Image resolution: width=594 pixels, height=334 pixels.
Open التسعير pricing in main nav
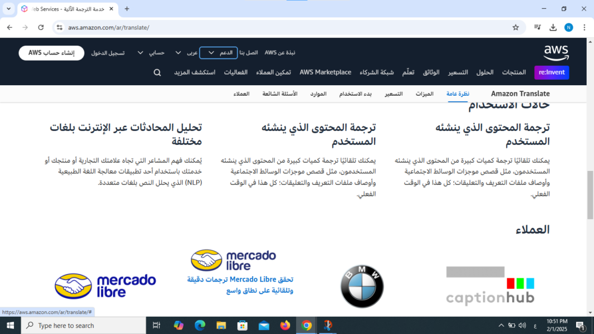click(x=458, y=72)
